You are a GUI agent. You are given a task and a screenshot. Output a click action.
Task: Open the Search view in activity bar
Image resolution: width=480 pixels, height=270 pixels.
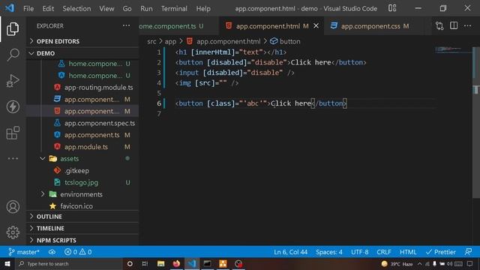coord(13,55)
